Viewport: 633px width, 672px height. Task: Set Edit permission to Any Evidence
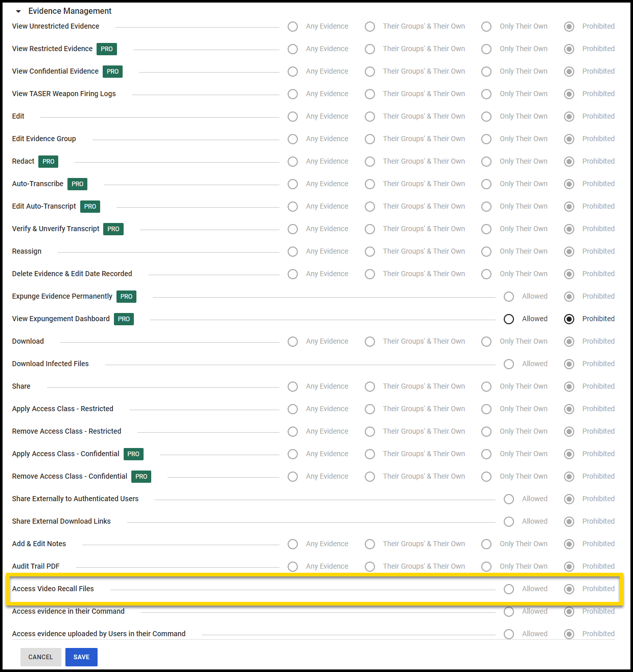click(293, 117)
